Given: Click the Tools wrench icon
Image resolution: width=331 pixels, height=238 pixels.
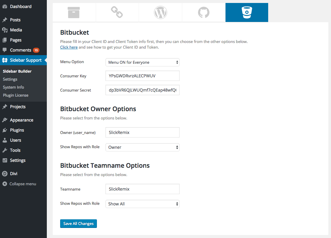Looking at the screenshot, I should pos(5,150).
